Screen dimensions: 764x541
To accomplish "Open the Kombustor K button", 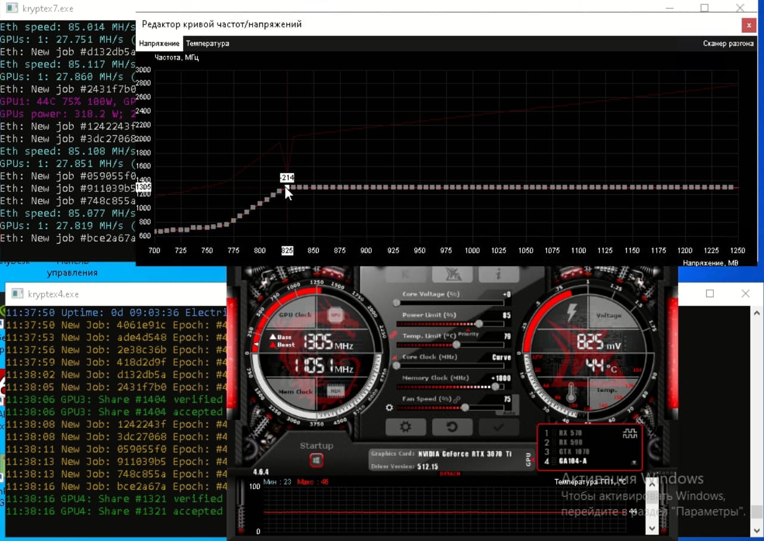I will pos(406,275).
